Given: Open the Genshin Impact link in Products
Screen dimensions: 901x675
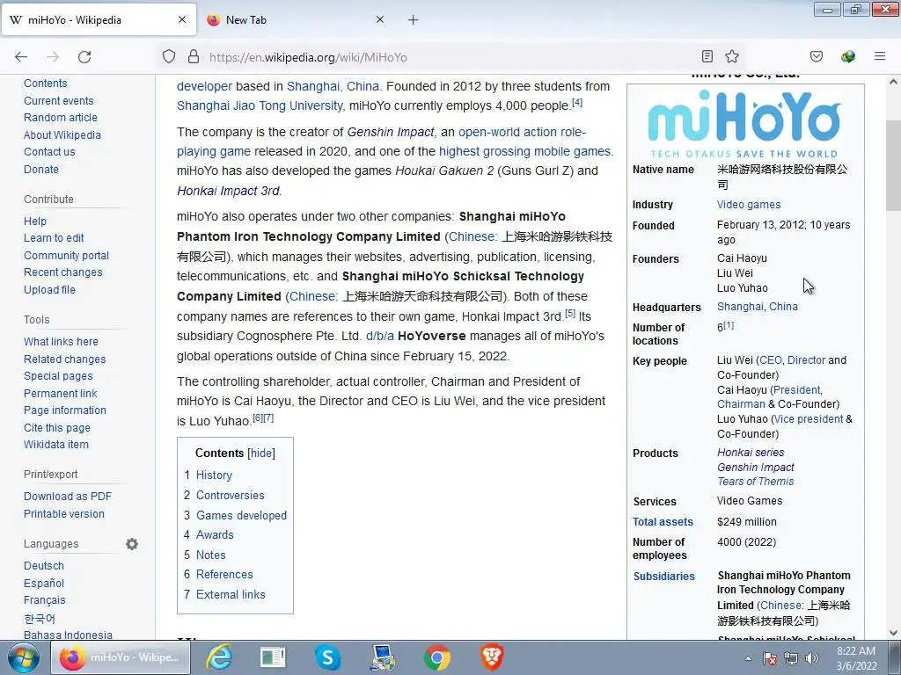Looking at the screenshot, I should tap(756, 468).
